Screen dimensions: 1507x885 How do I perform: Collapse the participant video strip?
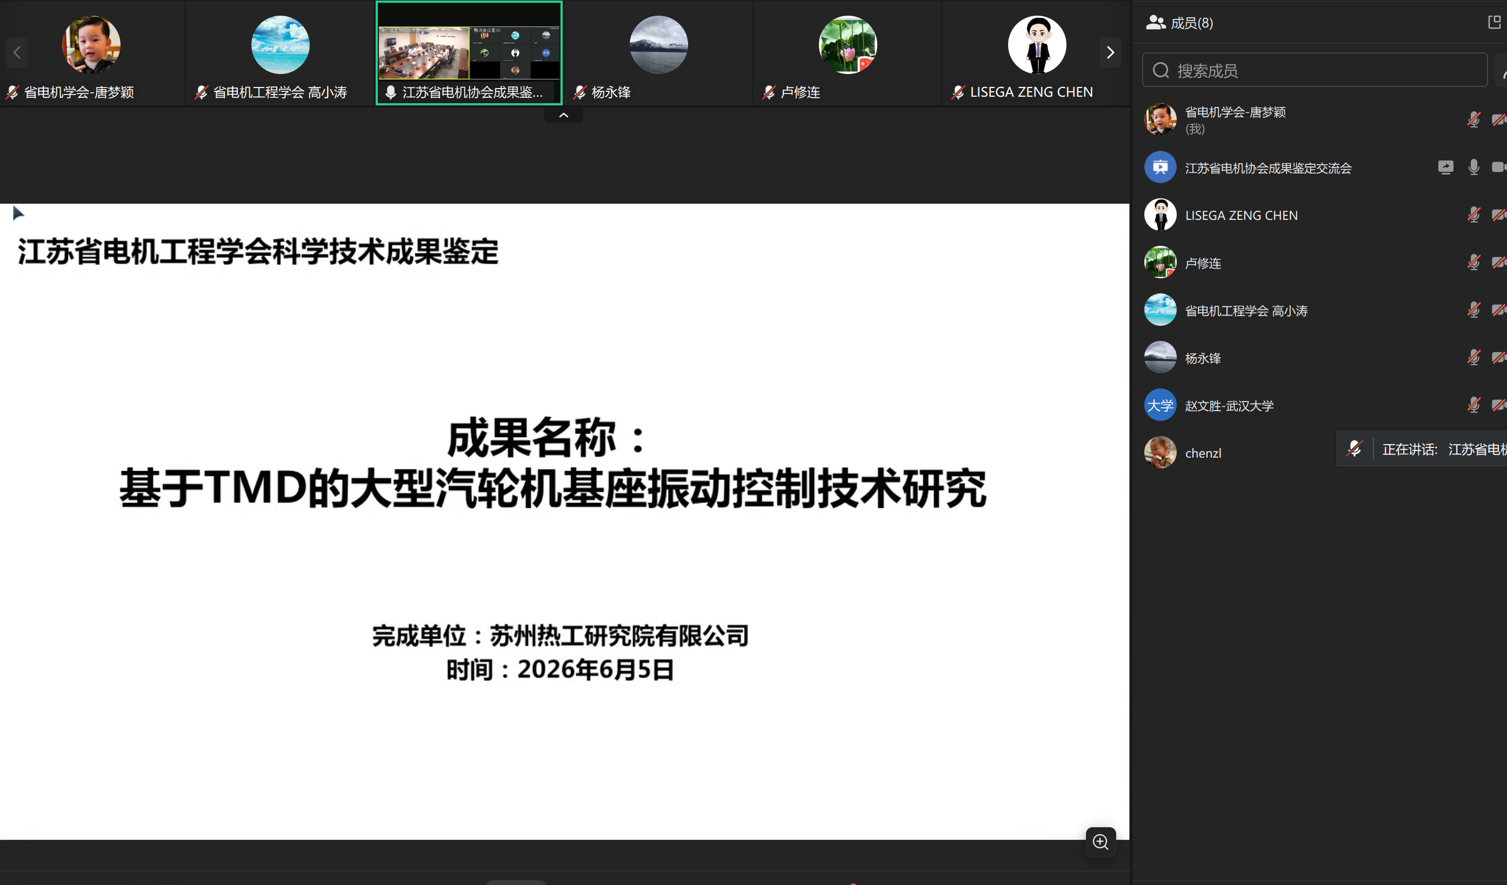[563, 115]
